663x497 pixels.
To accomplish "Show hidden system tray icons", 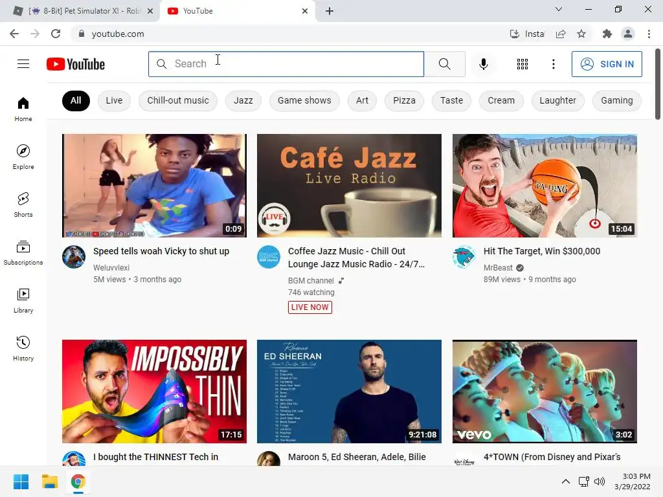I will pyautogui.click(x=565, y=481).
